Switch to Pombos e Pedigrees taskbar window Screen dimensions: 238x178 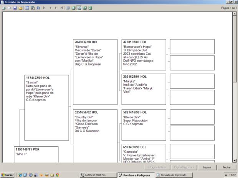click(x=136, y=175)
